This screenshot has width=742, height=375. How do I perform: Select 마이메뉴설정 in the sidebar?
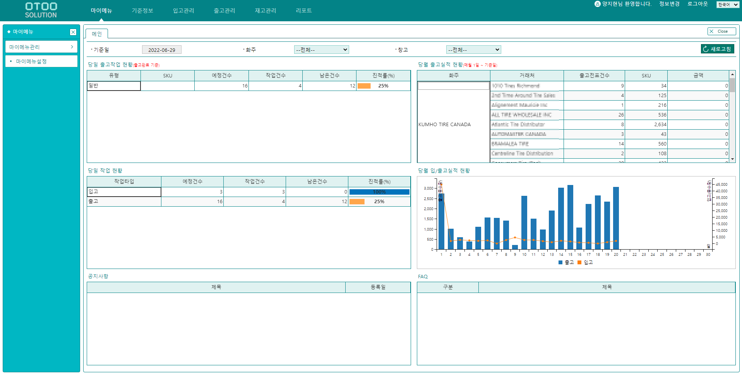tap(31, 61)
